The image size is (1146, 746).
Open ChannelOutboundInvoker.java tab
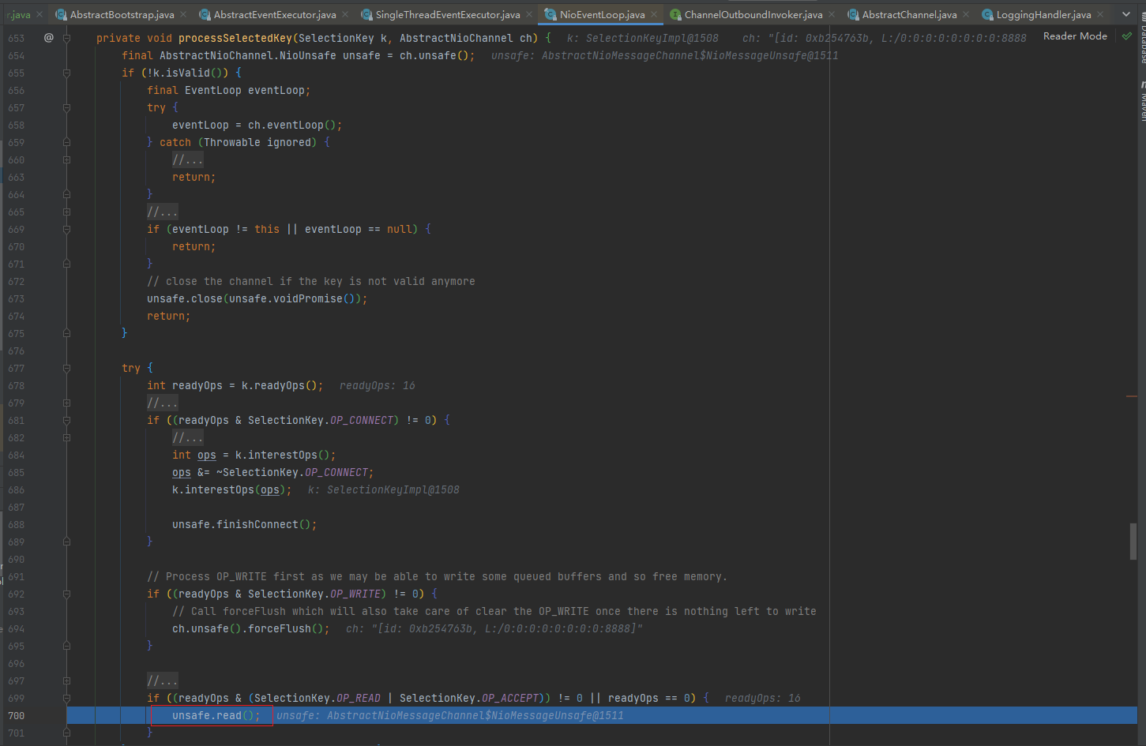click(x=753, y=14)
